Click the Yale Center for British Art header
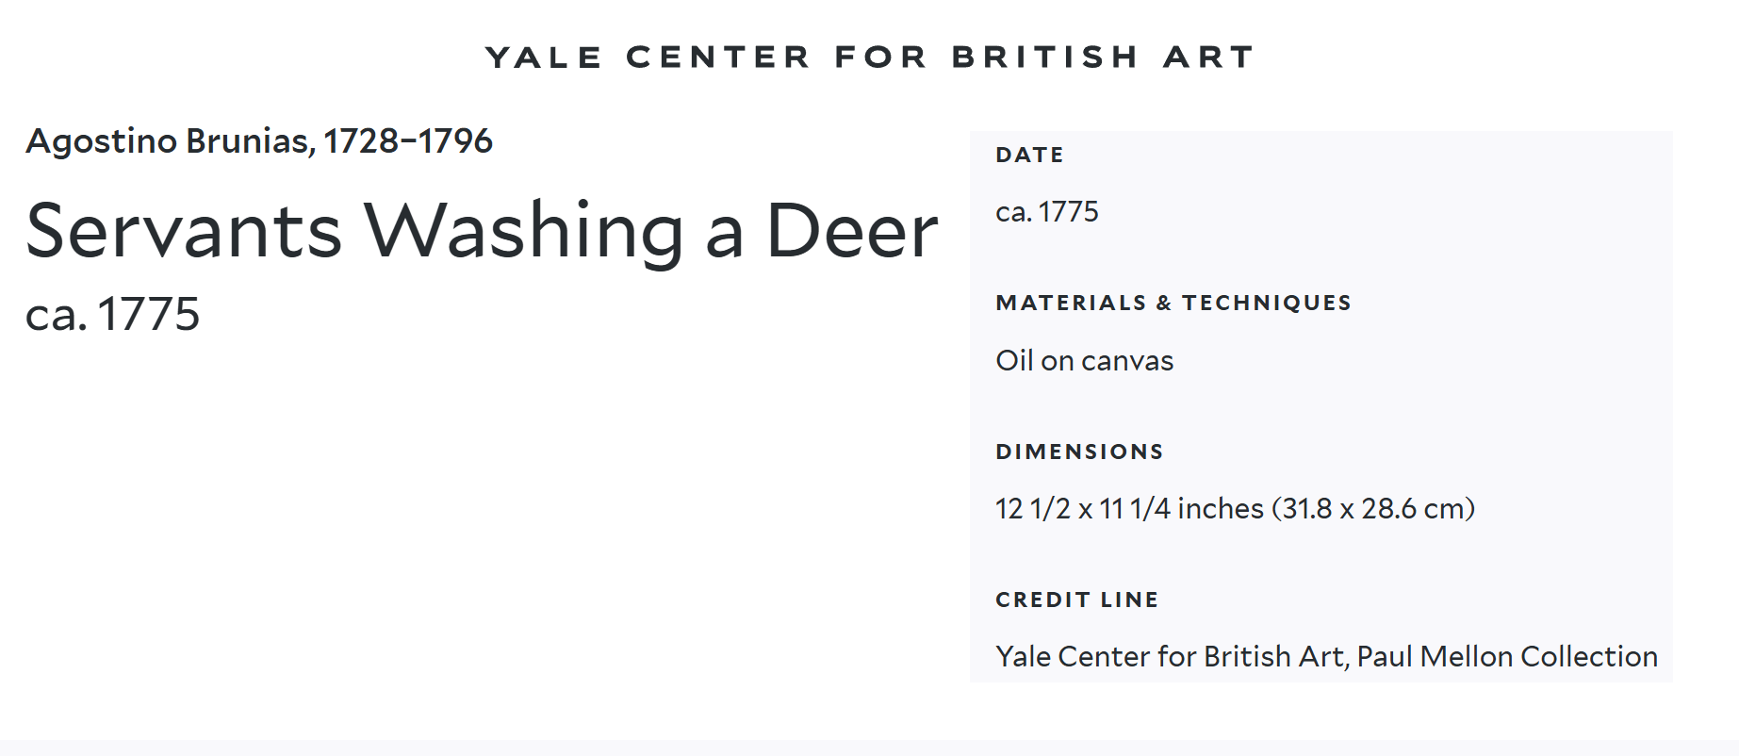The width and height of the screenshot is (1739, 756). (869, 58)
